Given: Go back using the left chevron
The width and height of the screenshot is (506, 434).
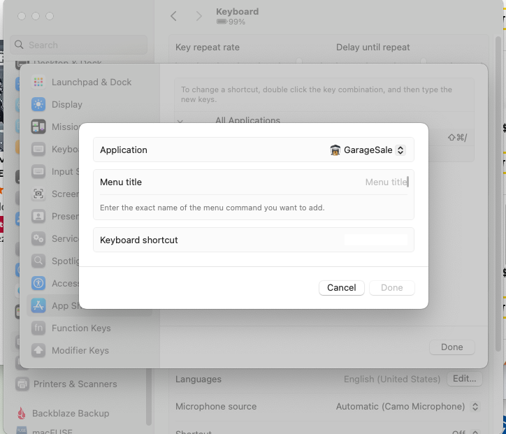Looking at the screenshot, I should [174, 16].
